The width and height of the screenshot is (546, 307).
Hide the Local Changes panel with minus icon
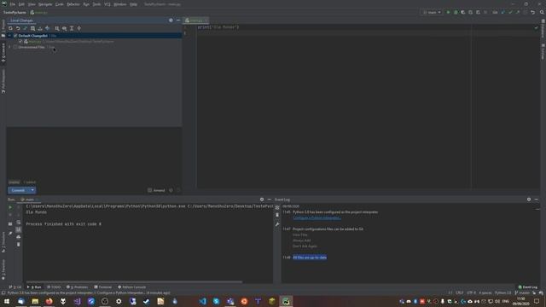(178, 20)
